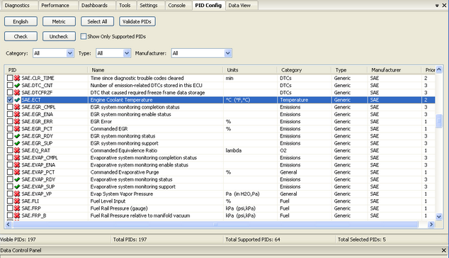Check the SAE.CLR_TIME PID checkbox
The height and width of the screenshot is (258, 449).
10,78
